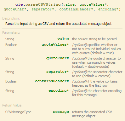
Task: Click the Boolean type beside quoteValues
Action: tap(11, 45)
